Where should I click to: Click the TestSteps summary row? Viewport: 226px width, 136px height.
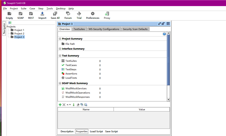pyautogui.click(x=81, y=69)
